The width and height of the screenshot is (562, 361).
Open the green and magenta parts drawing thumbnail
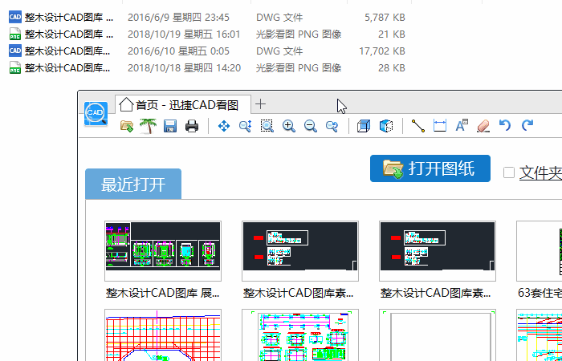[300, 335]
